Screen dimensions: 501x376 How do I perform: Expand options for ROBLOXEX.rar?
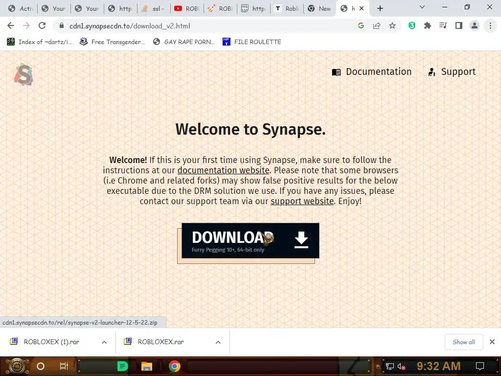[x=218, y=342]
